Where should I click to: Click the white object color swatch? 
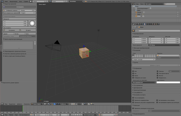(x=168, y=82)
